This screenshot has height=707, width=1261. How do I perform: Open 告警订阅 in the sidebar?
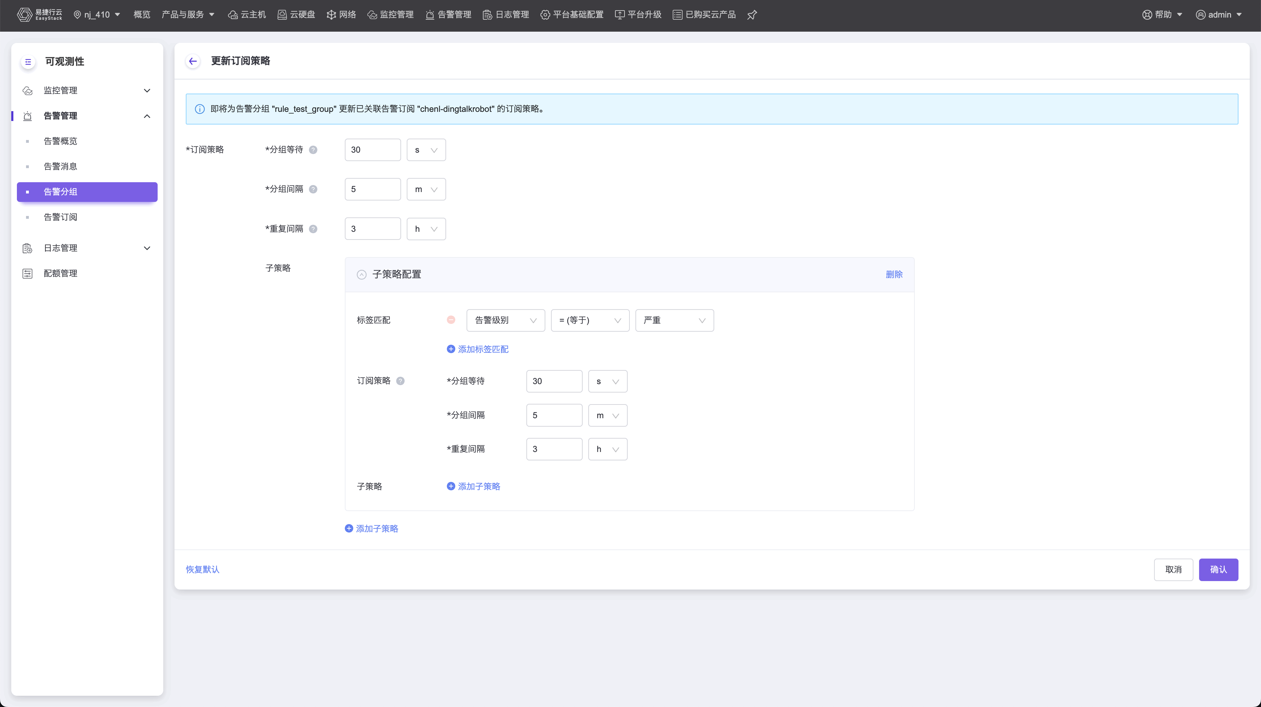coord(60,217)
